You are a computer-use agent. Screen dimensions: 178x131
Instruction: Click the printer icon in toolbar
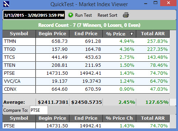click(126, 15)
